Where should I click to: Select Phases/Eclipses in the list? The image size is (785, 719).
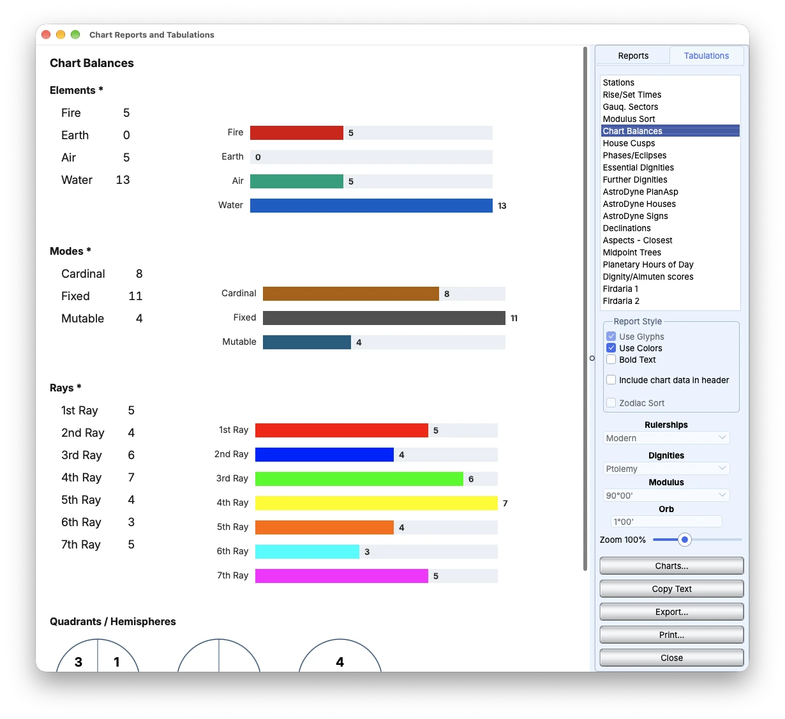(x=671, y=155)
